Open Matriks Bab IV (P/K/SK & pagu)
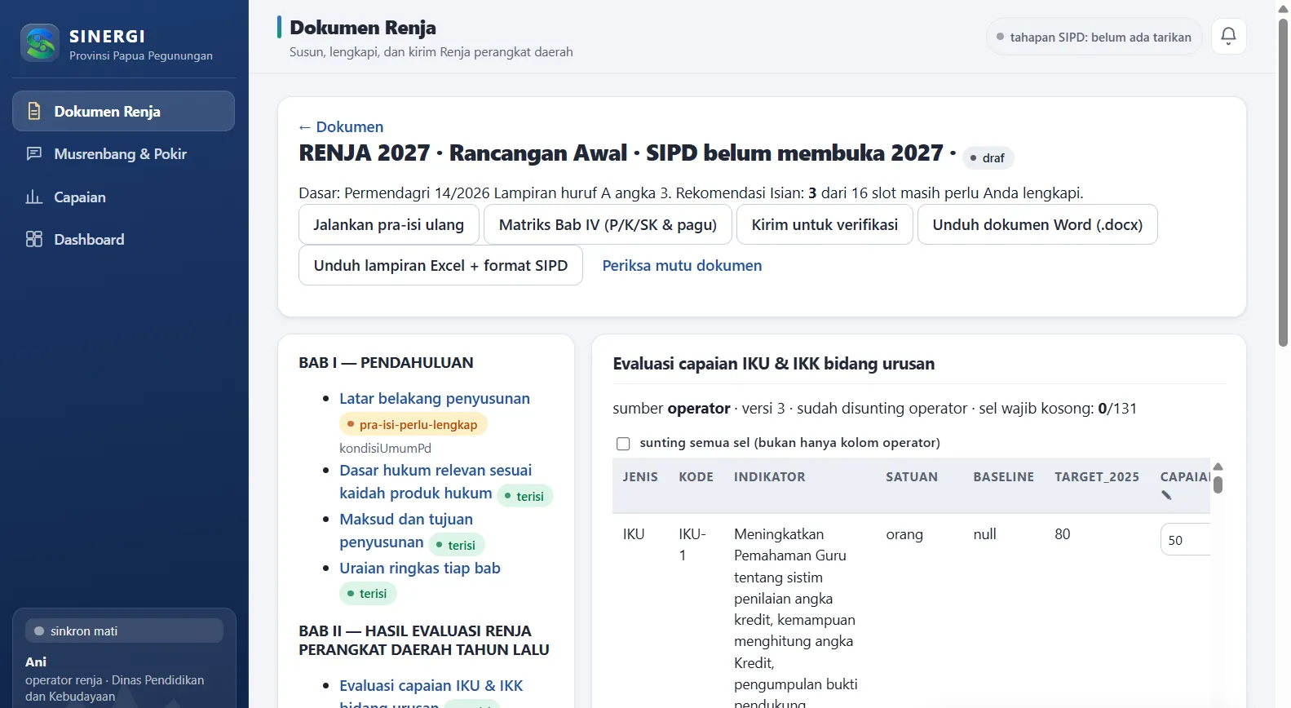This screenshot has width=1291, height=708. [608, 224]
